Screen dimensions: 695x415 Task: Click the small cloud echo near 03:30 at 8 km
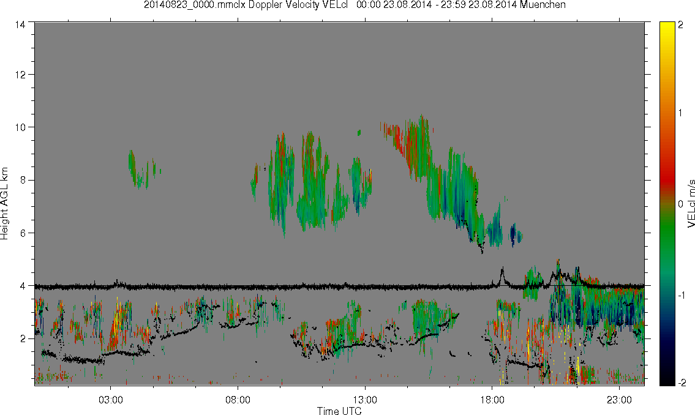[x=140, y=170]
